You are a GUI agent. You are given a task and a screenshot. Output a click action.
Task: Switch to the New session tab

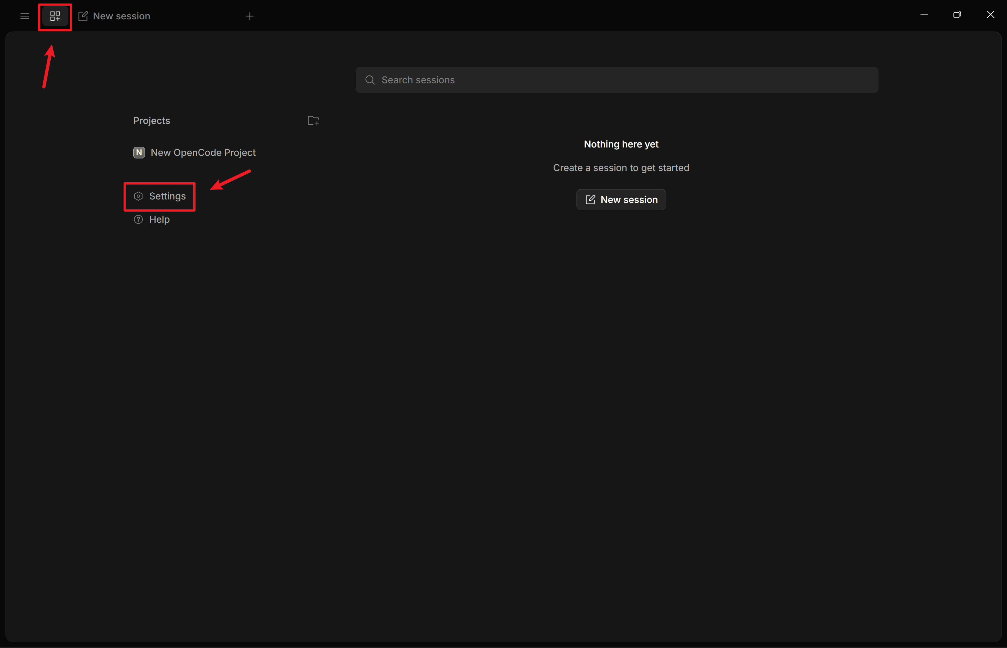click(115, 16)
